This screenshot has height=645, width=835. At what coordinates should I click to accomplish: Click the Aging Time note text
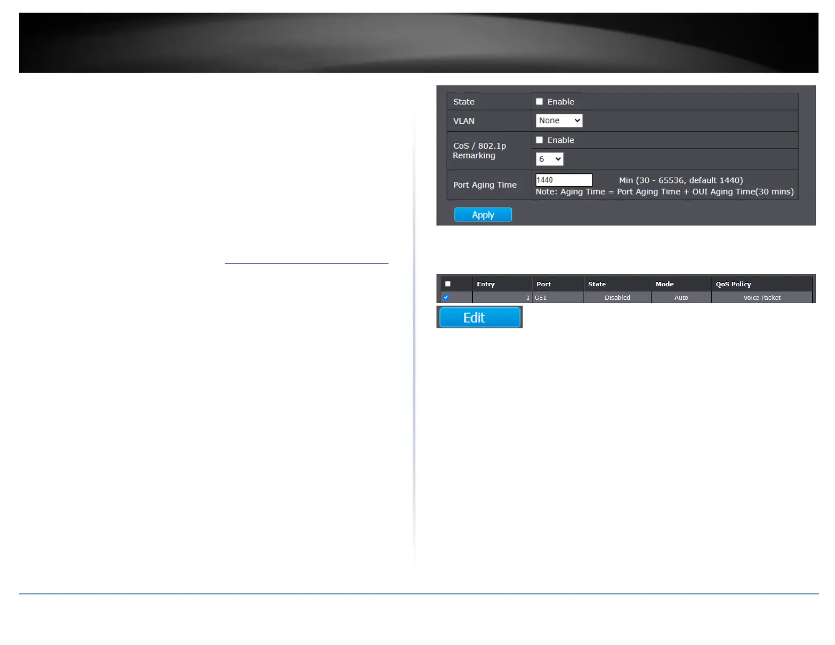(665, 192)
